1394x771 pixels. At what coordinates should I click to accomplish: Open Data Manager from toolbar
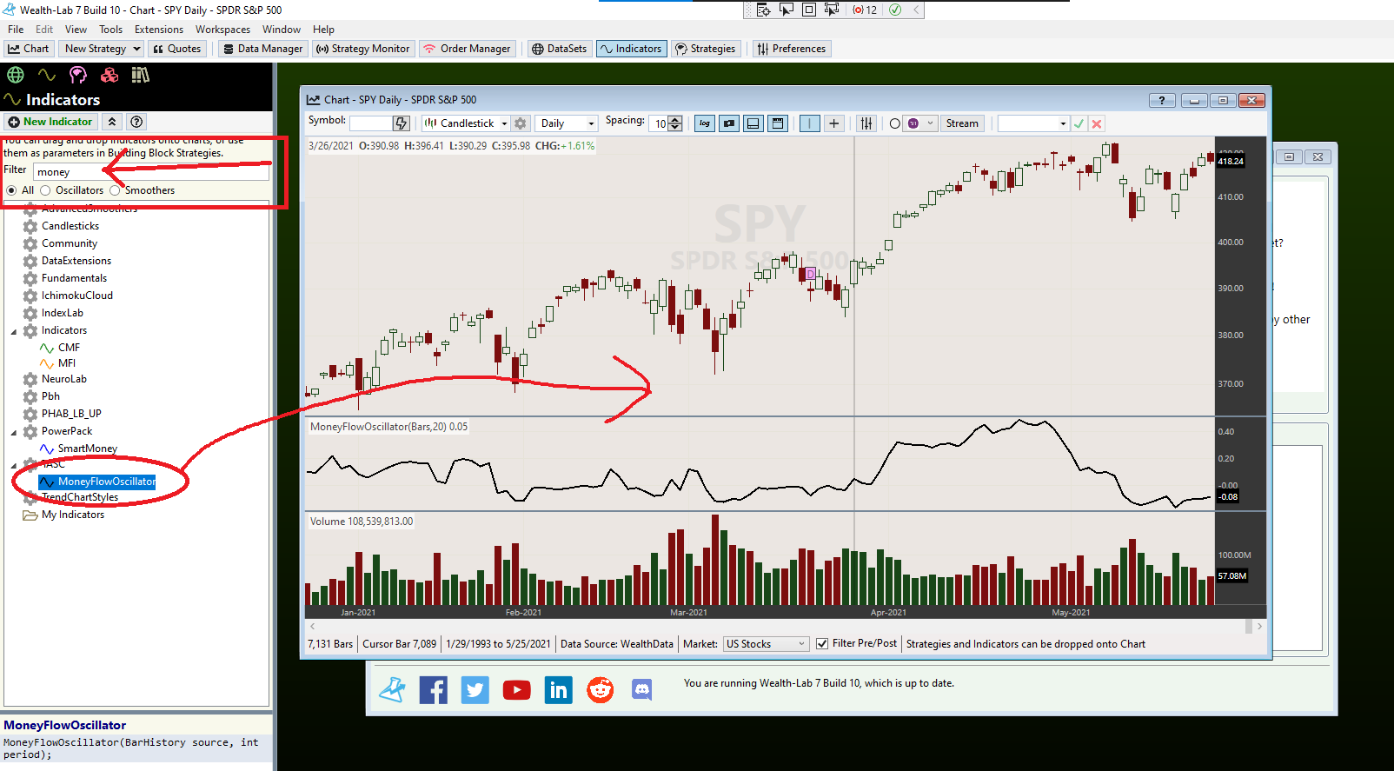point(262,49)
